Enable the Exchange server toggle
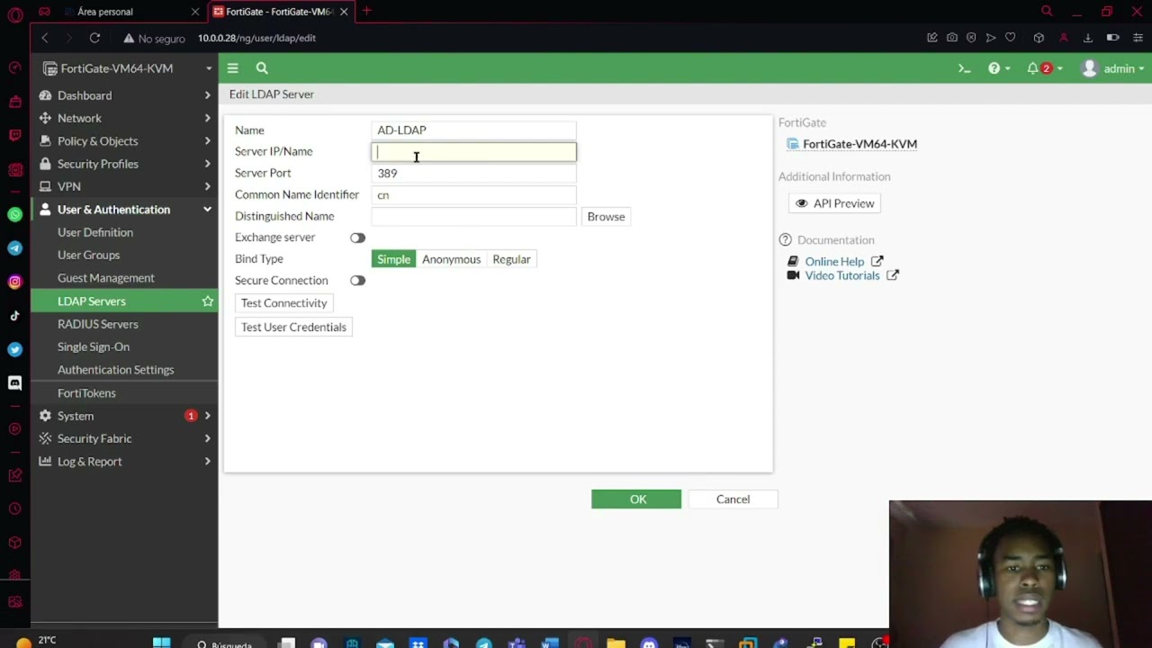Image resolution: width=1152 pixels, height=648 pixels. click(357, 238)
